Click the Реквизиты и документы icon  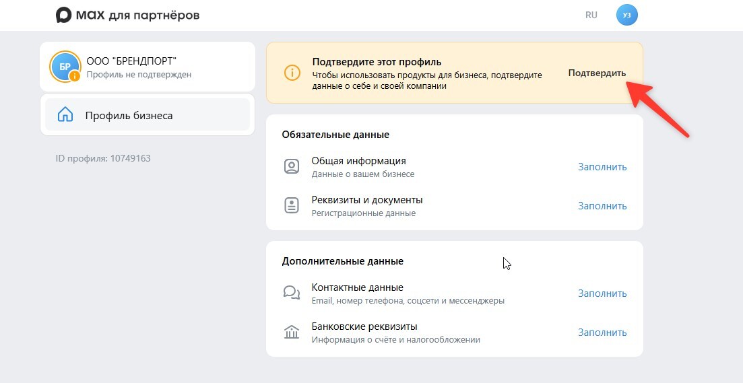tap(292, 206)
